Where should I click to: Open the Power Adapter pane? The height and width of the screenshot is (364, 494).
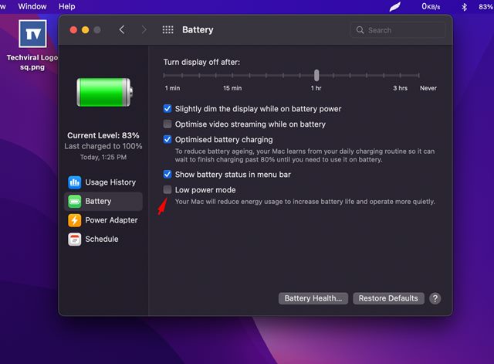[103, 220]
